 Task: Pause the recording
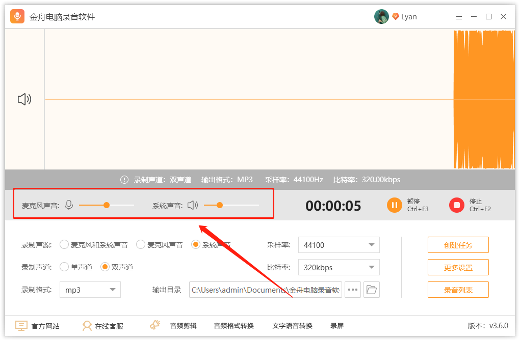click(394, 205)
